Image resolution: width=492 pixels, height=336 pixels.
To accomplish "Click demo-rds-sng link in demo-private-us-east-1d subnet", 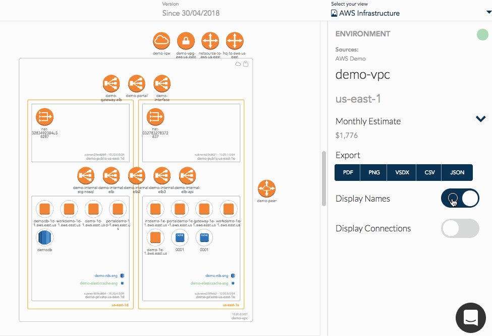I will pos(106,276).
